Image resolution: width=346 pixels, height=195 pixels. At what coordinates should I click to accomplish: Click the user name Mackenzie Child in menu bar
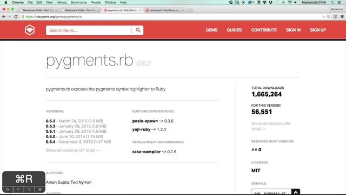pyautogui.click(x=314, y=2)
